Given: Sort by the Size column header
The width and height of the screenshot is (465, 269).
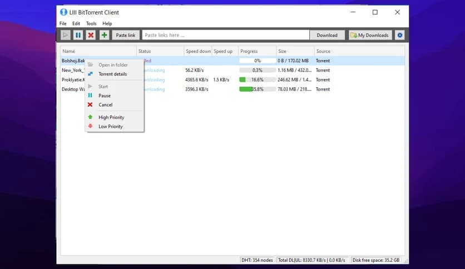Looking at the screenshot, I should [295, 51].
